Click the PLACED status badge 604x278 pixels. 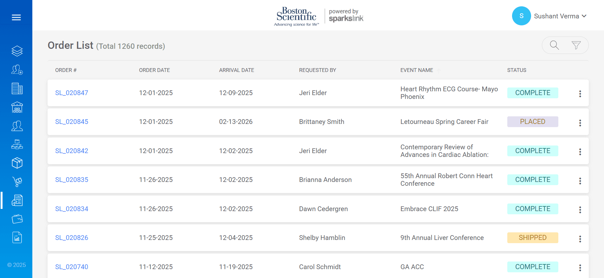pyautogui.click(x=532, y=122)
